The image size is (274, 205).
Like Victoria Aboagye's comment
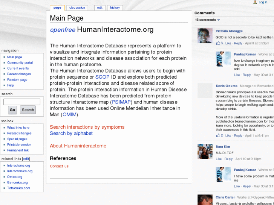(x=228, y=43)
